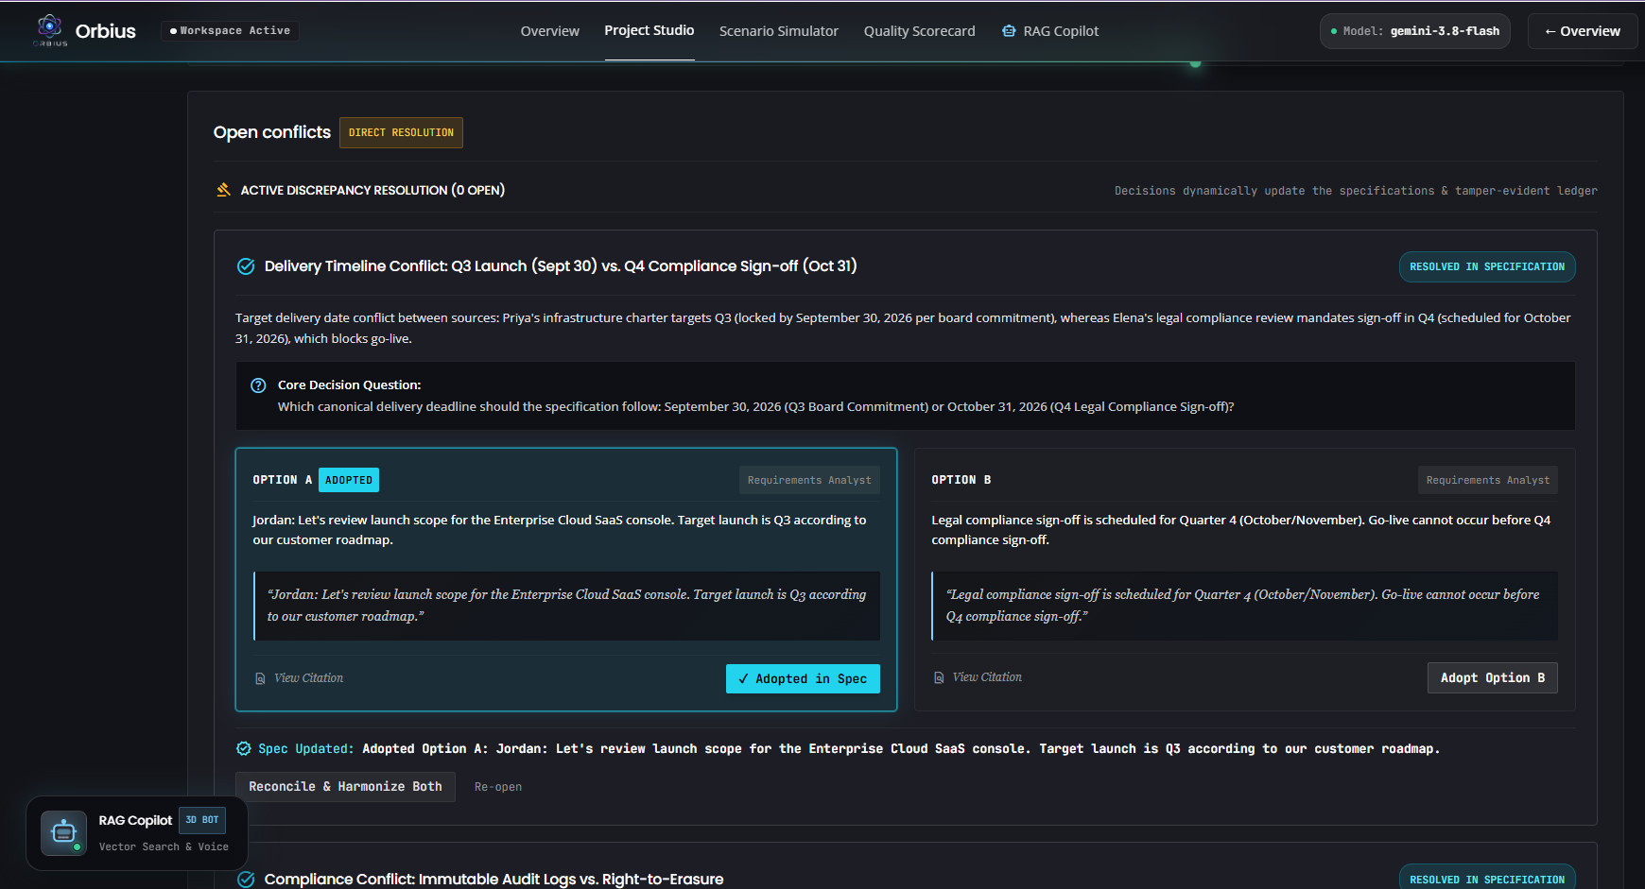Re-open the Delivery Timeline conflict
Image resolution: width=1645 pixels, height=889 pixels.
tap(498, 787)
